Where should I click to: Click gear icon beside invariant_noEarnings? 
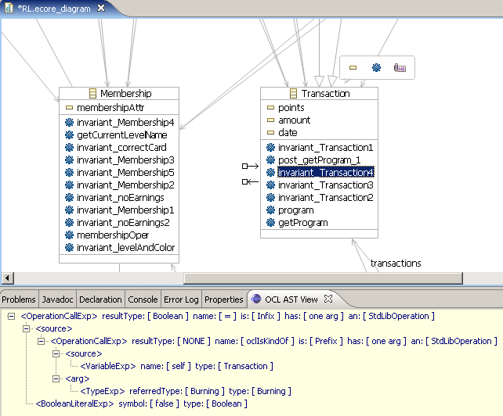(x=69, y=197)
